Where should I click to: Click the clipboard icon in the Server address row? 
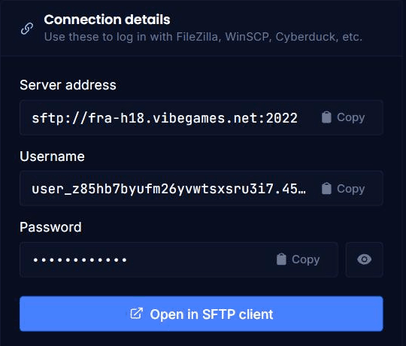pos(326,117)
